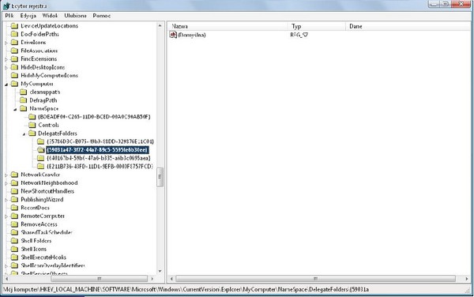Click the folder icon of MyComputer

(x=14, y=84)
